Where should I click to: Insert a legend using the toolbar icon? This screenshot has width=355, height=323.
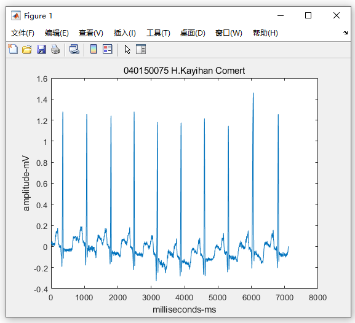(x=107, y=49)
